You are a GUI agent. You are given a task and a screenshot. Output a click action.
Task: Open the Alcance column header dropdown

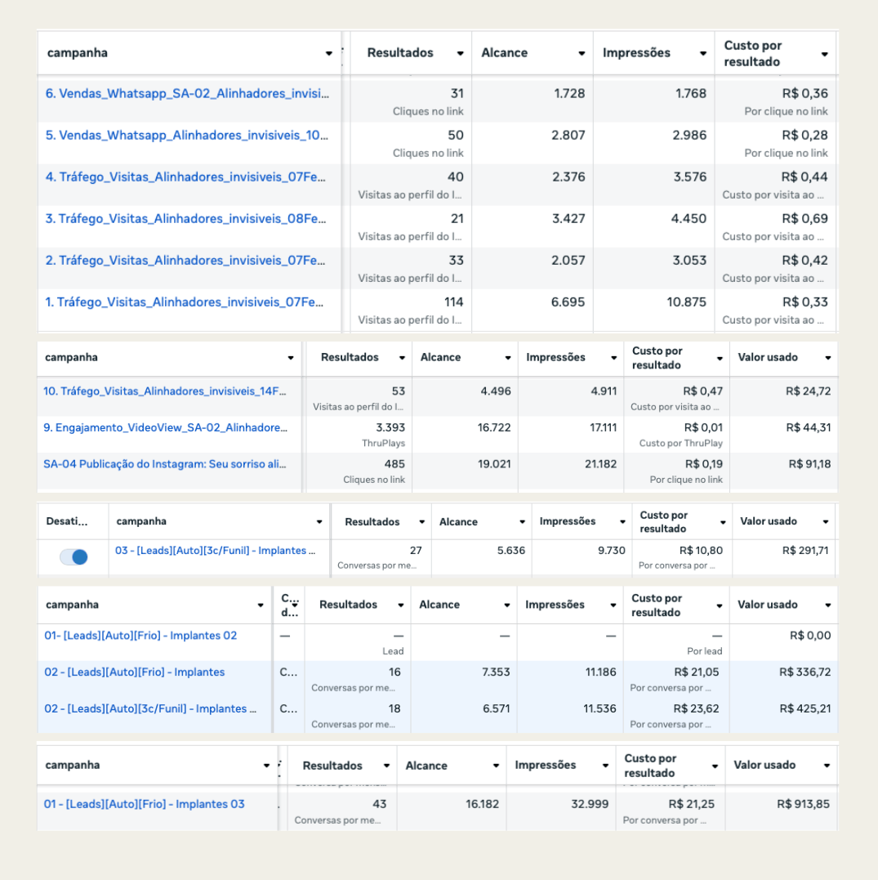(x=582, y=52)
